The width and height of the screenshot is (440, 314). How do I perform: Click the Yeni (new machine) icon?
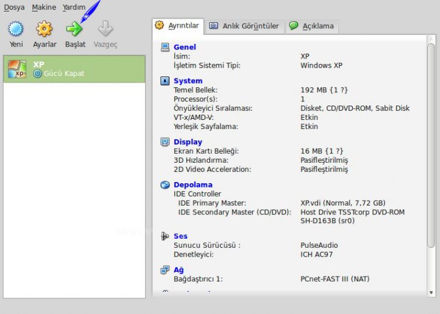coord(16,28)
